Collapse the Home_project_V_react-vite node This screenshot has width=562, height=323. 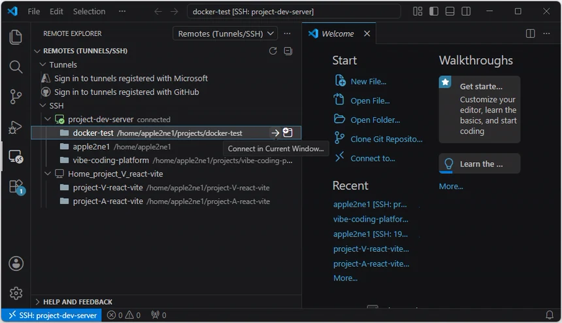[x=48, y=173]
